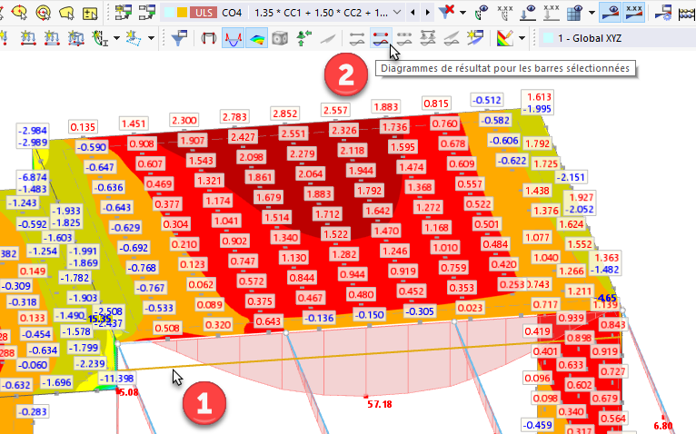Viewport: 696px width, 434px height.
Task: Open the CO4 load combination dropdown
Action: click(397, 13)
